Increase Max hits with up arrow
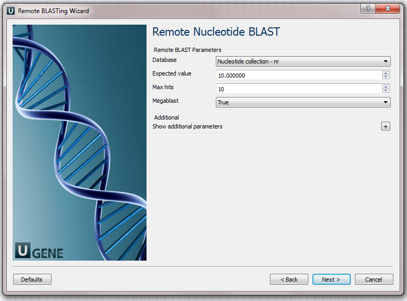The width and height of the screenshot is (407, 301). (x=385, y=87)
